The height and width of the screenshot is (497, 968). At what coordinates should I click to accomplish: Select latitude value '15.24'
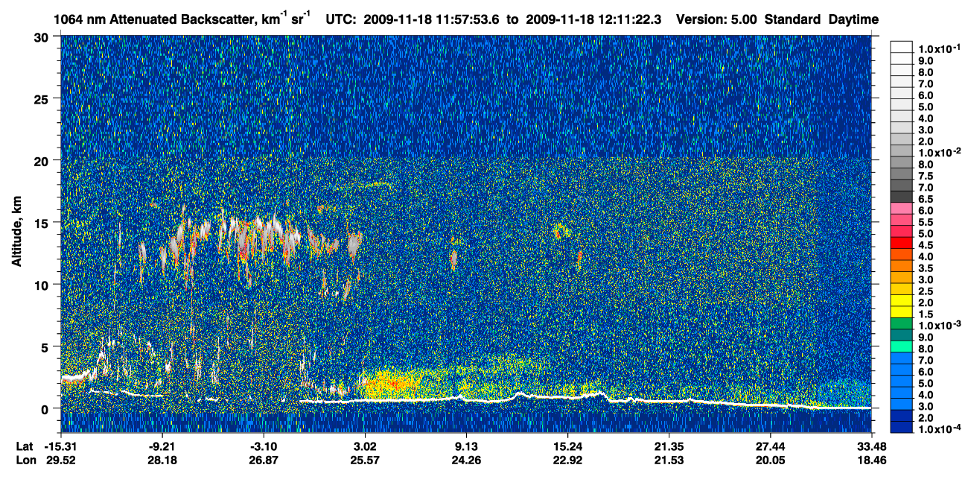coord(567,446)
